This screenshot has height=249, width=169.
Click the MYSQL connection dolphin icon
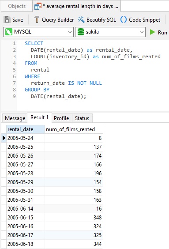pos(9,32)
